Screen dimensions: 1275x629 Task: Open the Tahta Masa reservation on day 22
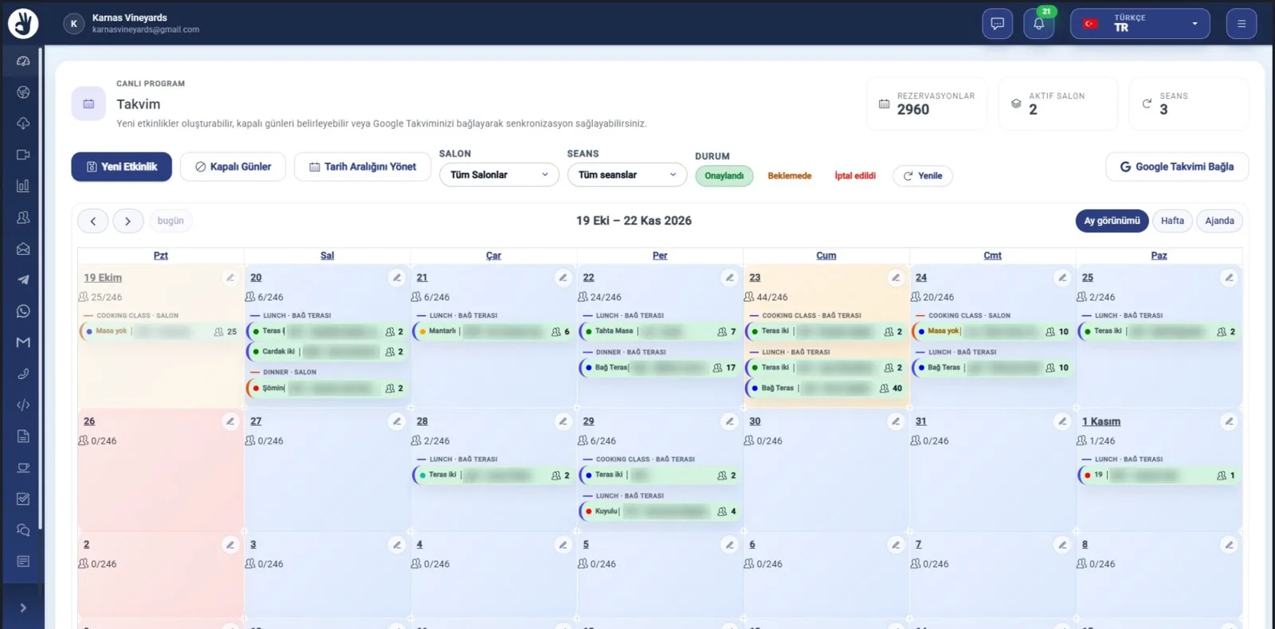[x=661, y=332]
